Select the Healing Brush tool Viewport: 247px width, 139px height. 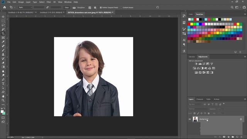3,46
